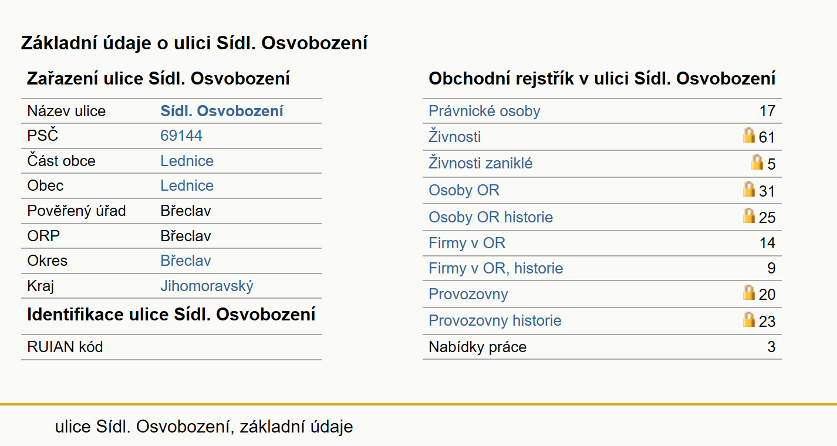The image size is (837, 446).
Task: Open the Živnosti link
Action: click(454, 137)
